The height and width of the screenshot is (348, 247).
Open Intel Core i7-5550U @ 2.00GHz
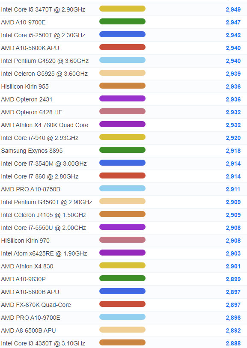(44, 228)
